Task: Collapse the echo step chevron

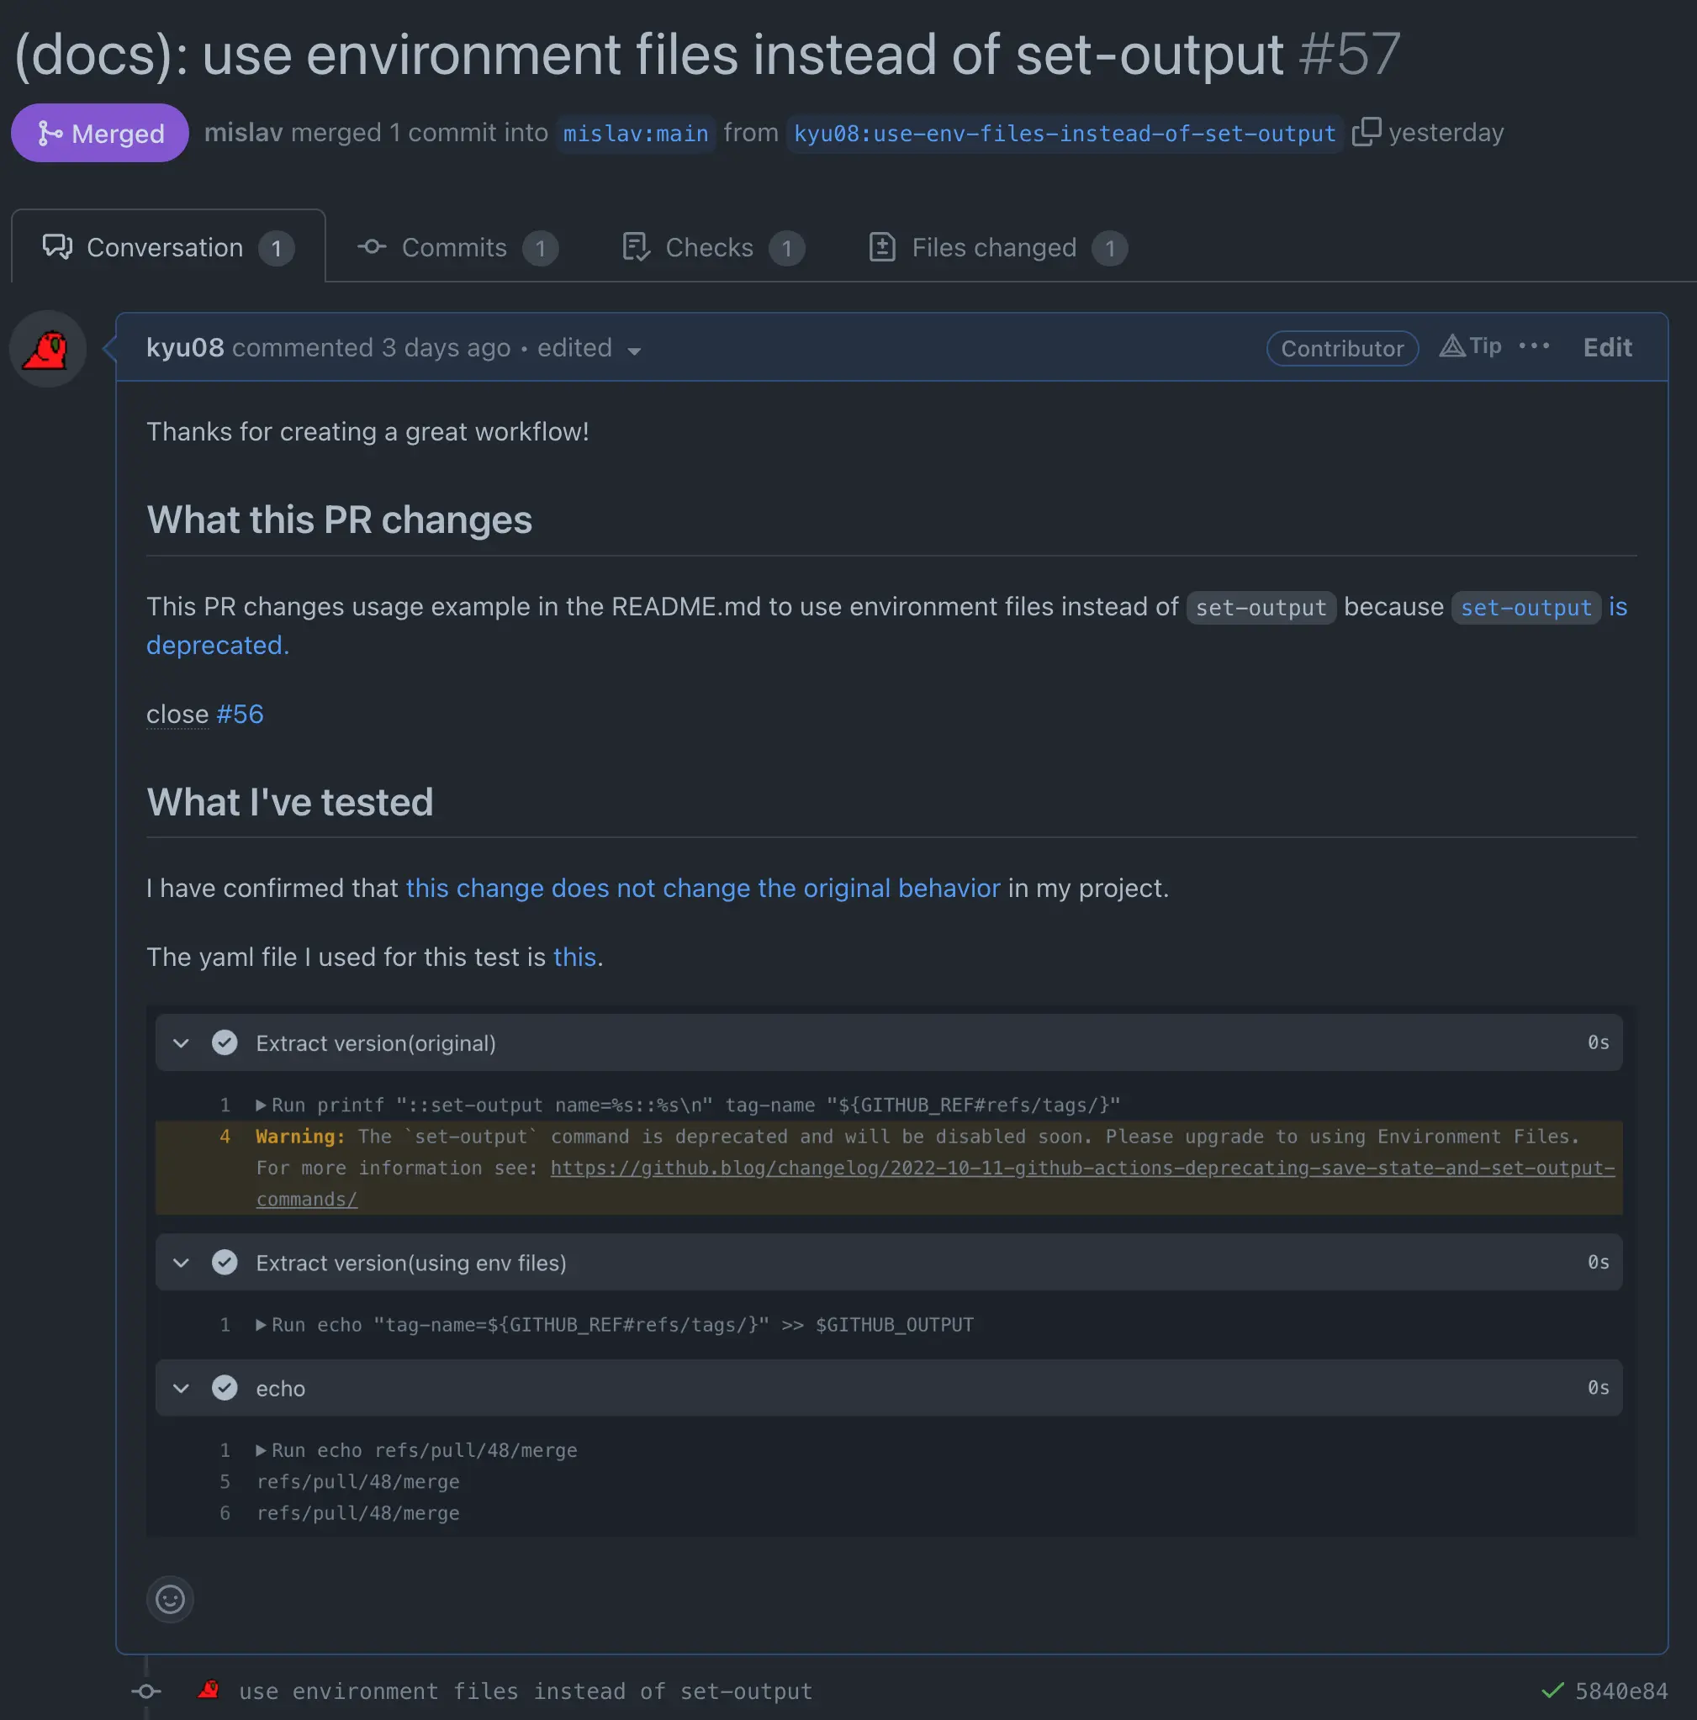Action: [182, 1388]
